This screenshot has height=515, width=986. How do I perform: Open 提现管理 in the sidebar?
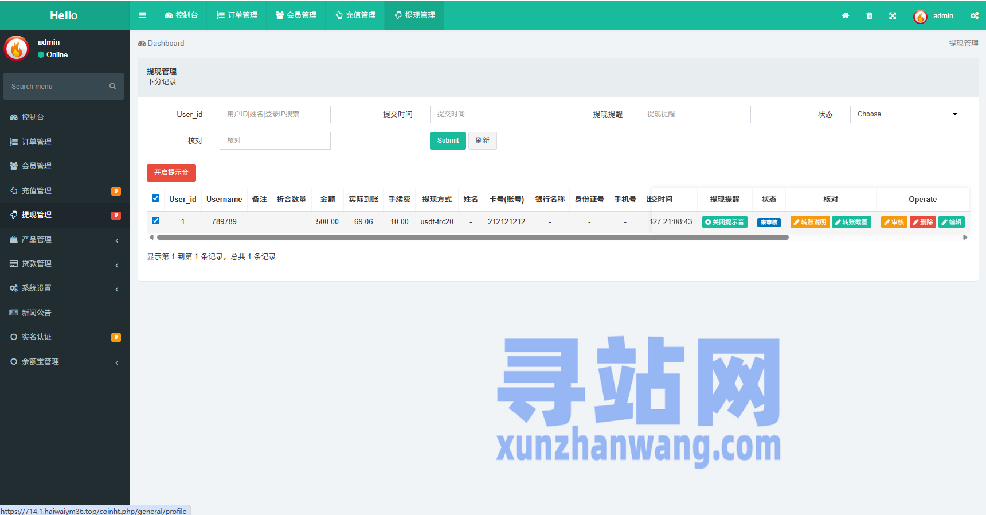(x=65, y=214)
